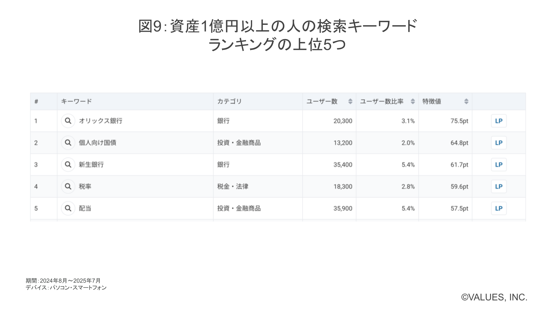Click the 配当 keyword text
The image size is (555, 312).
click(85, 208)
